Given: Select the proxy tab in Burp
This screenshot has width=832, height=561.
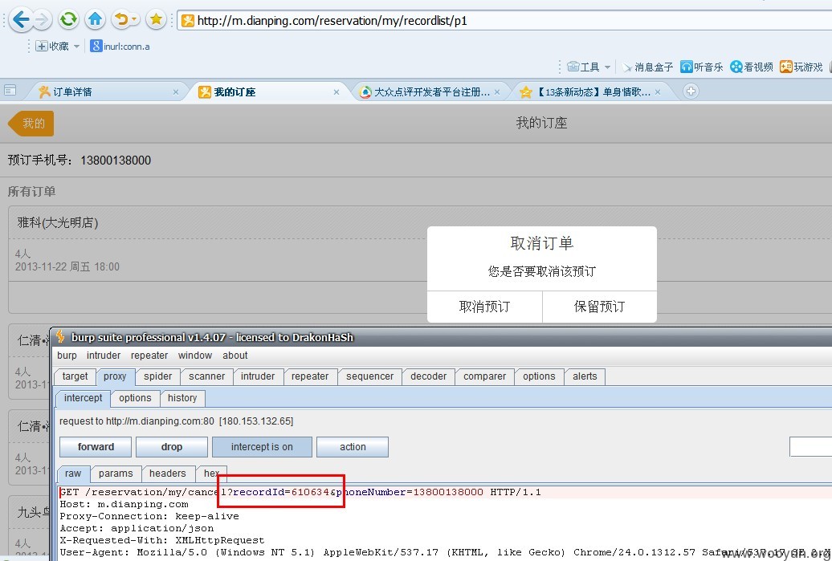Looking at the screenshot, I should (115, 376).
